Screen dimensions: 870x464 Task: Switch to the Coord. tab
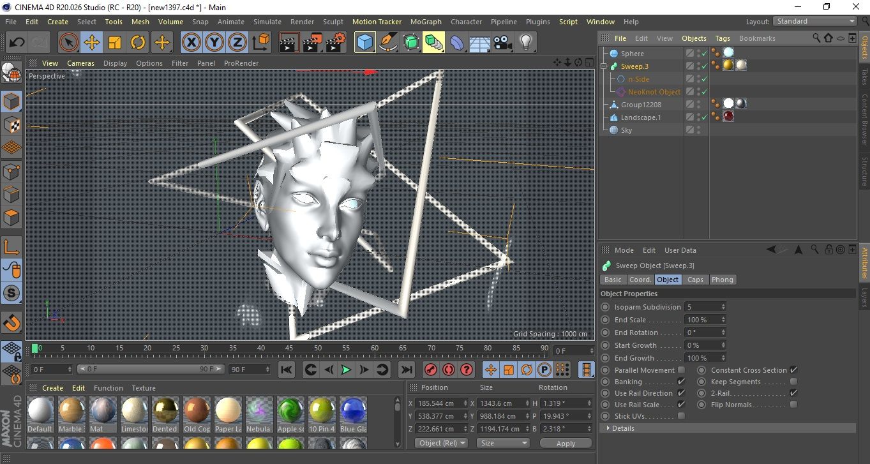tap(640, 280)
